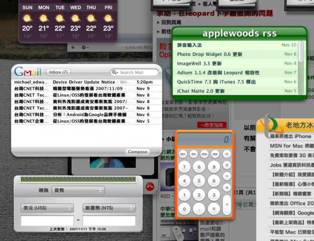
Task: Click calculator 1 key
Action: point(184,195)
